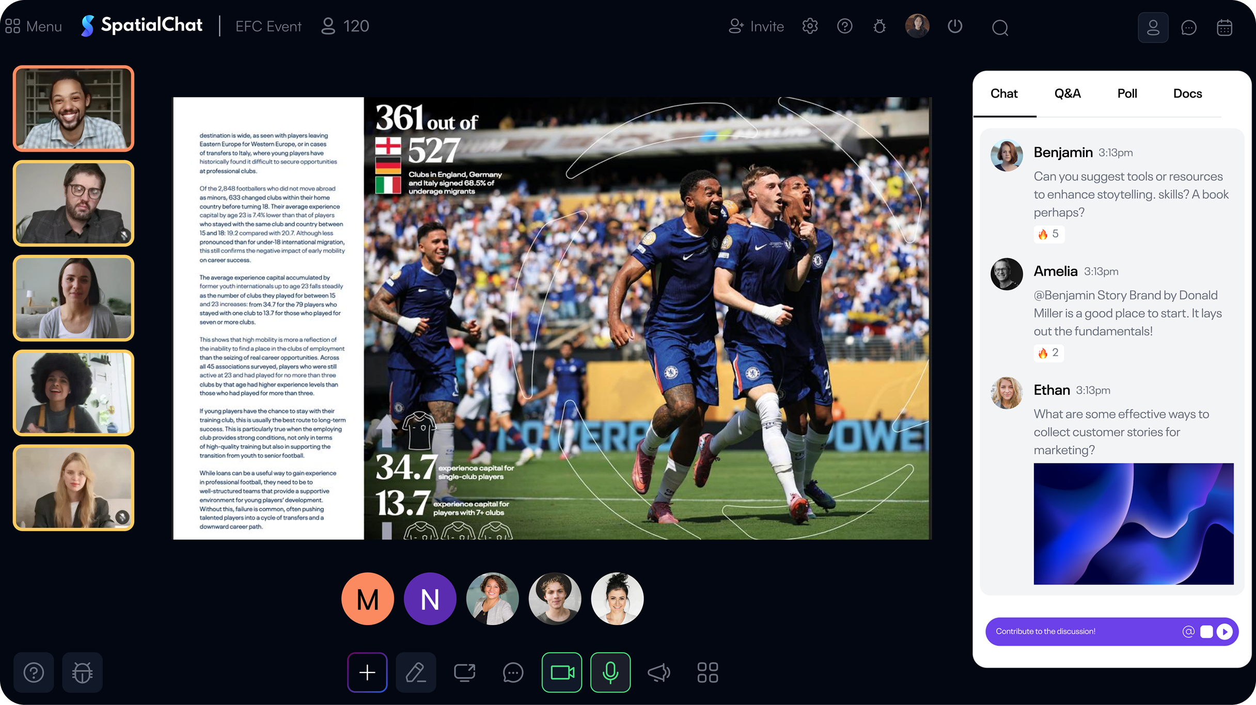Switch to the Poll tab

click(1127, 93)
